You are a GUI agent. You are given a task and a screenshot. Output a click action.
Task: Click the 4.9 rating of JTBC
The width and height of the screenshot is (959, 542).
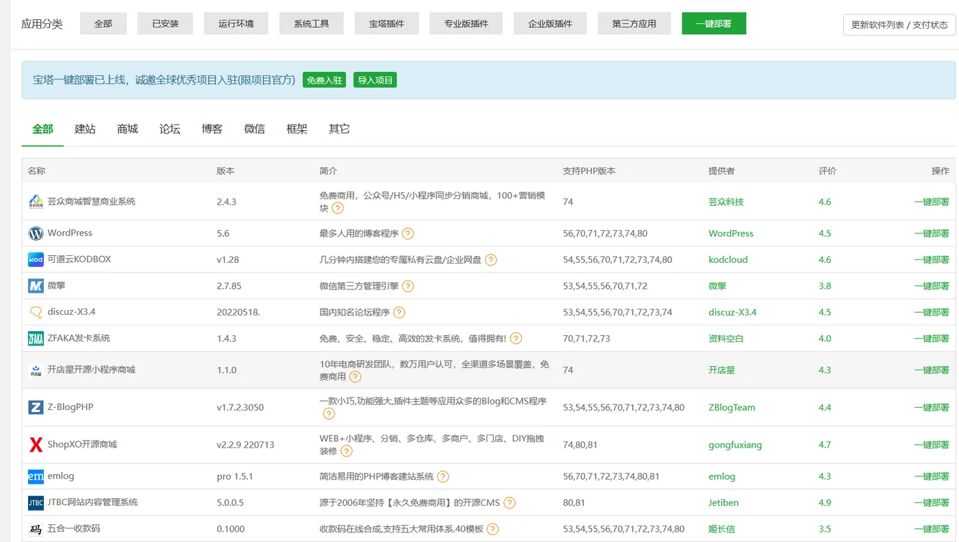click(825, 503)
